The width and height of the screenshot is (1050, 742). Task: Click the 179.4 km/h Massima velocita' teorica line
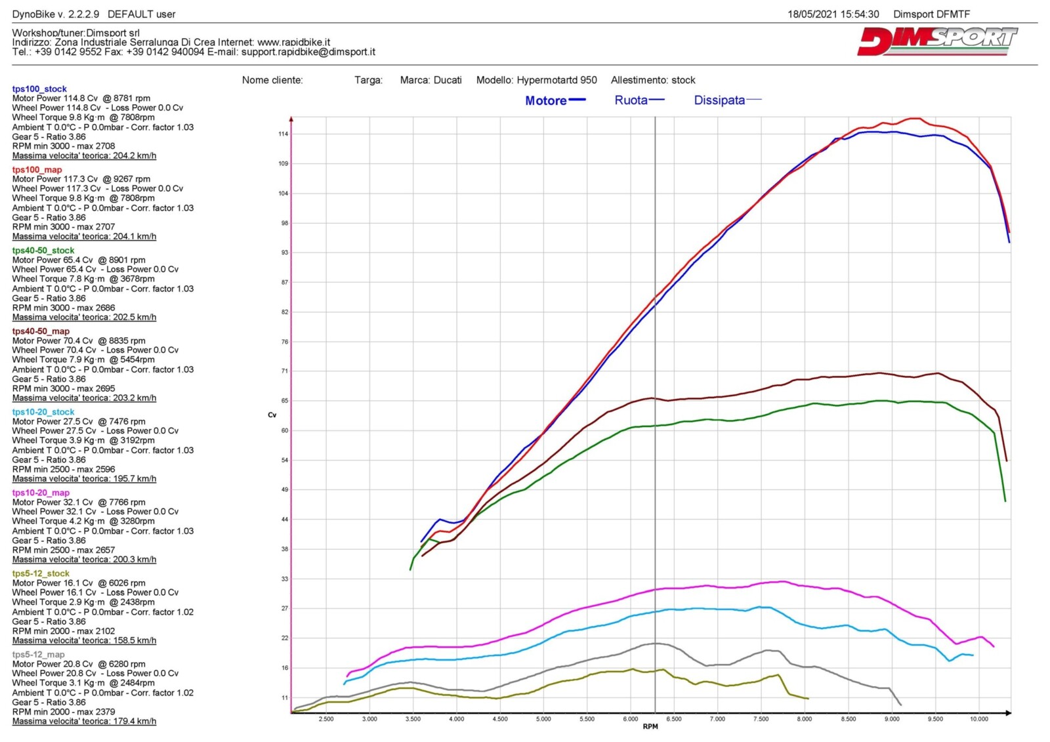point(84,721)
